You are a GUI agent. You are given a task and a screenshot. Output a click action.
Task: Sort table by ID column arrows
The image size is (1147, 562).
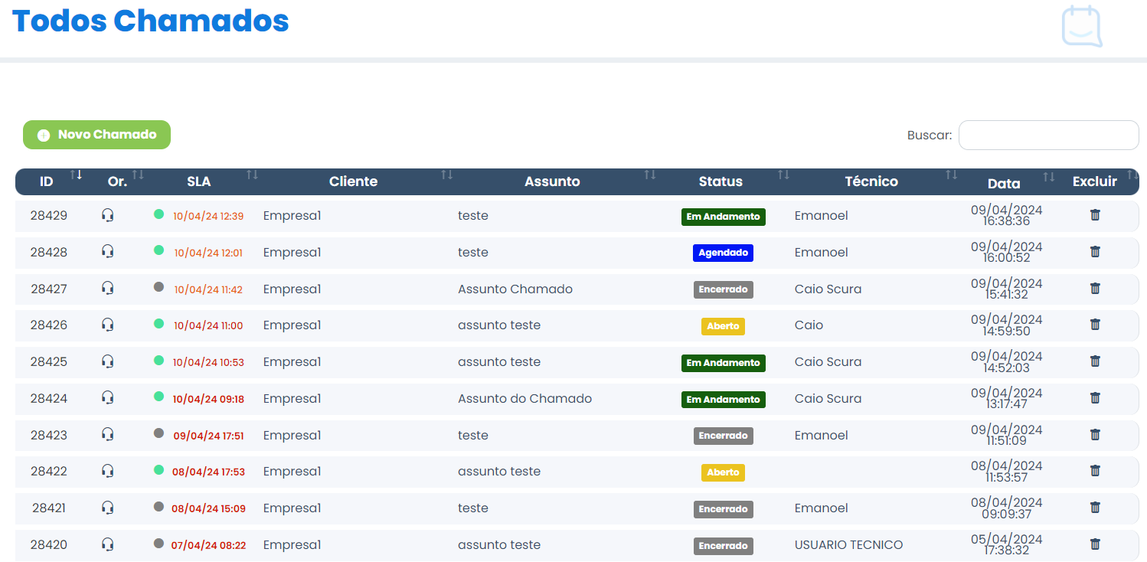[76, 175]
